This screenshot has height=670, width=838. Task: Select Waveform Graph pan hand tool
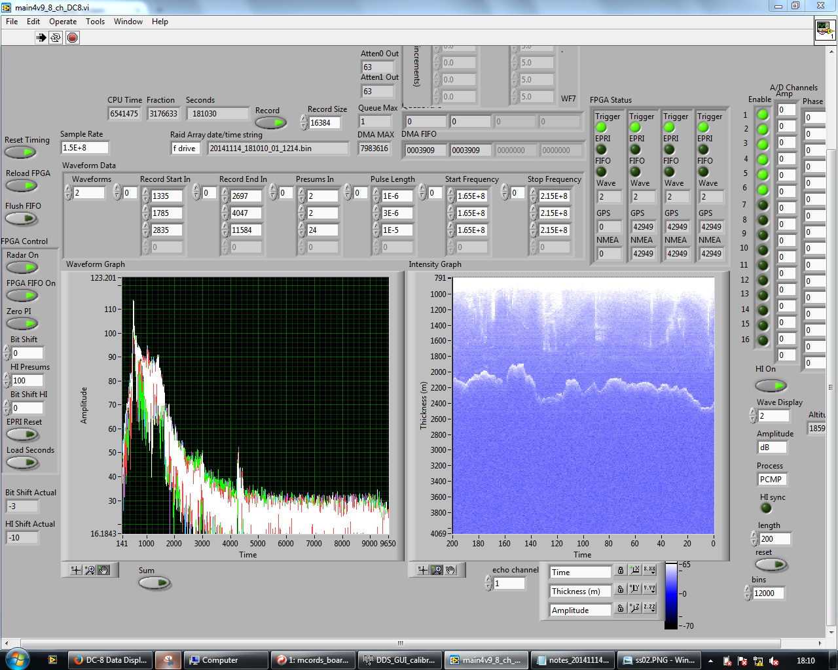click(x=103, y=570)
